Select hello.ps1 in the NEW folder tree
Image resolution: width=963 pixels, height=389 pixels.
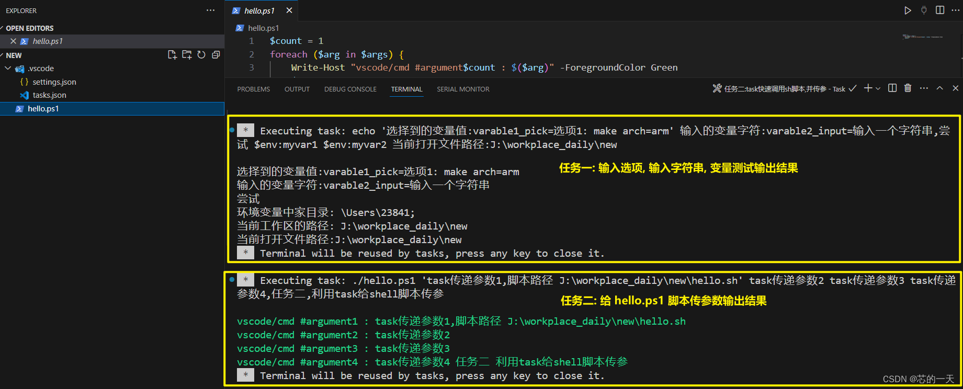[43, 109]
